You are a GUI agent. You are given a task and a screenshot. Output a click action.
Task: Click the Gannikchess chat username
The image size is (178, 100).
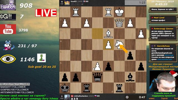pyautogui.click(x=163, y=46)
